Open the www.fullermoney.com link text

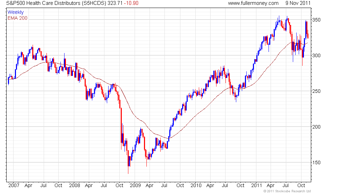click(253, 3)
